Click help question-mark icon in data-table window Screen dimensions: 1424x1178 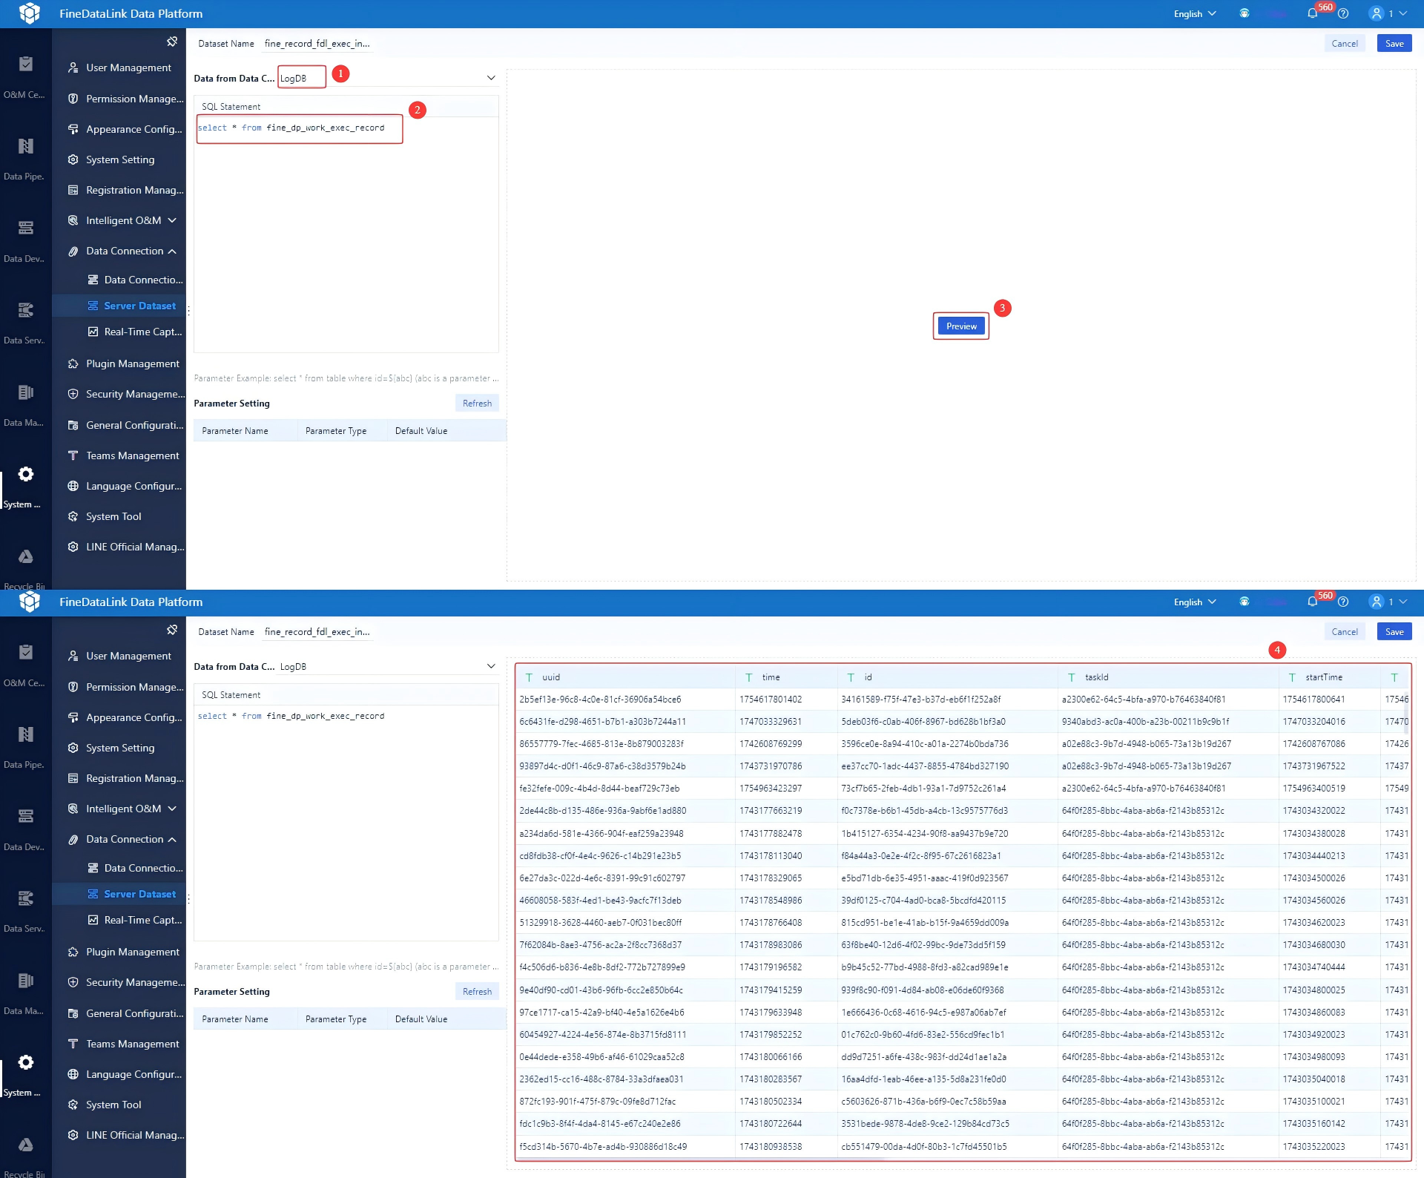[1343, 602]
